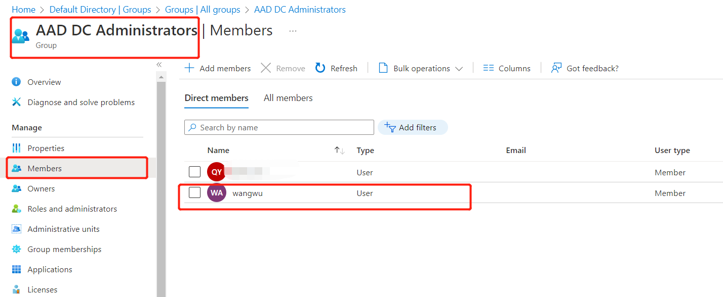Click the Got feedback person icon
Image resolution: width=723 pixels, height=297 pixels.
pos(556,68)
